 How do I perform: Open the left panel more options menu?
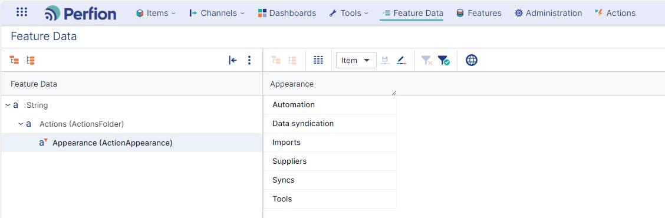coord(249,60)
